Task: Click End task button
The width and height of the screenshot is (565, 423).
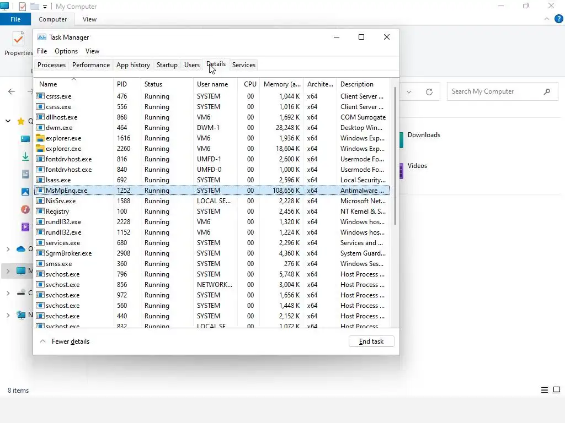Action: 371,341
